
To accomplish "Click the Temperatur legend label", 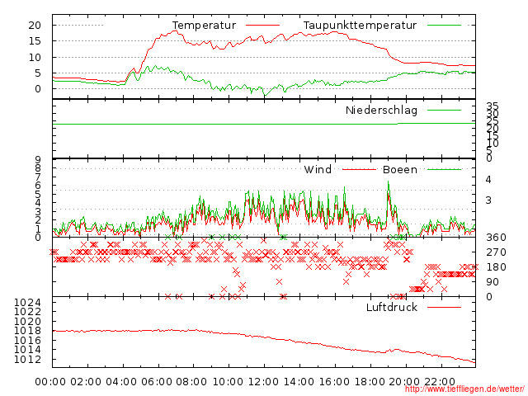I will coord(204,26).
